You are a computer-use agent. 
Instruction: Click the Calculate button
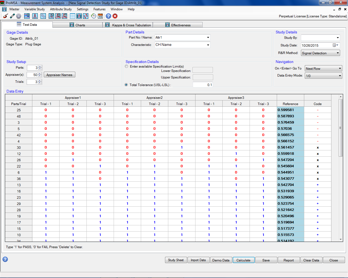pos(243,260)
